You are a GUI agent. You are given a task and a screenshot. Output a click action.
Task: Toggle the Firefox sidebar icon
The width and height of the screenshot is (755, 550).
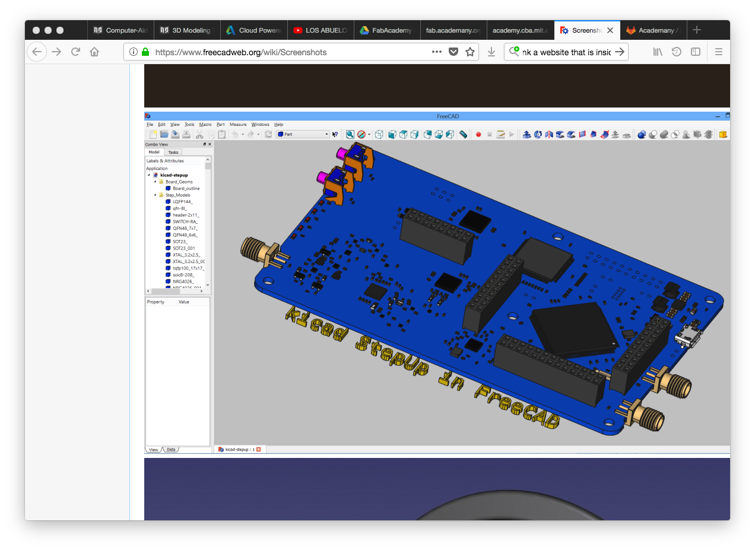click(x=695, y=52)
